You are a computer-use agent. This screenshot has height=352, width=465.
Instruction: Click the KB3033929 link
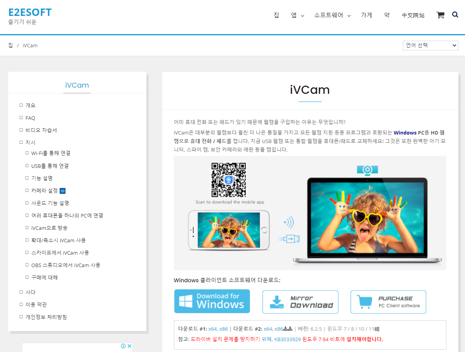(287, 339)
